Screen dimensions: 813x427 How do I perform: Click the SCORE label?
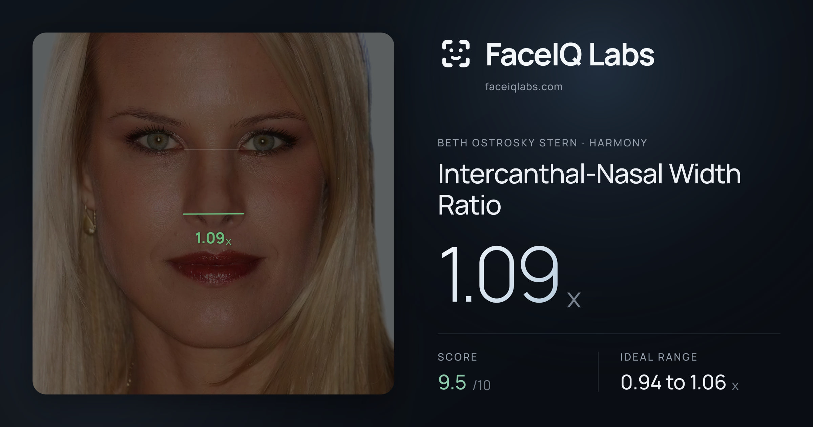[x=457, y=357]
